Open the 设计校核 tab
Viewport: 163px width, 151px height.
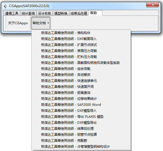click(x=45, y=13)
